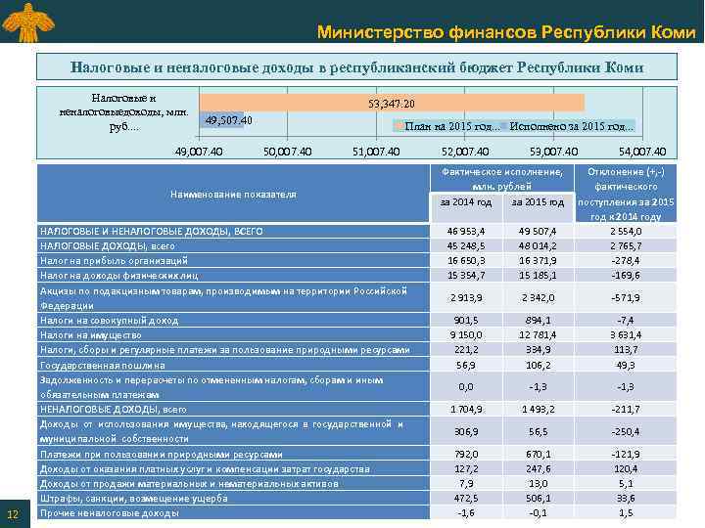705x528 pixels.
Task: Select row 'Акцизы по подакцизным товарам'
Action: 357,297
